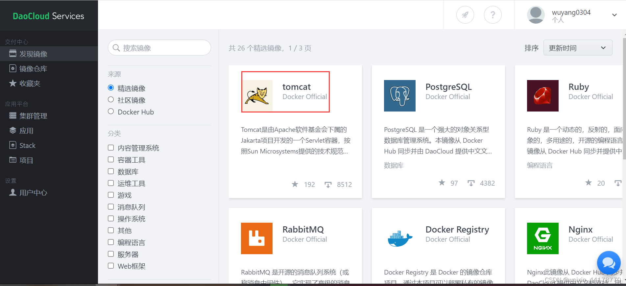Check the Web框架 category checkbox
This screenshot has width=626, height=286.
[111, 266]
